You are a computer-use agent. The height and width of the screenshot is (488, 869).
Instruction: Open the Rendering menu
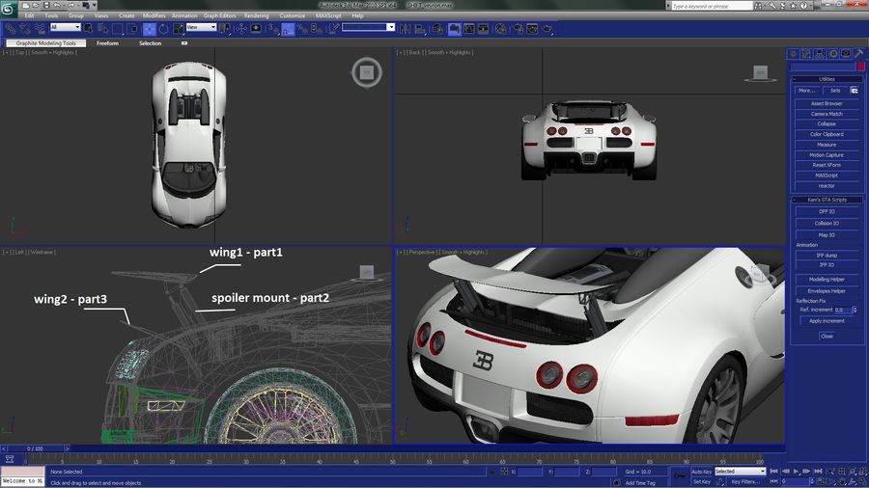(256, 15)
